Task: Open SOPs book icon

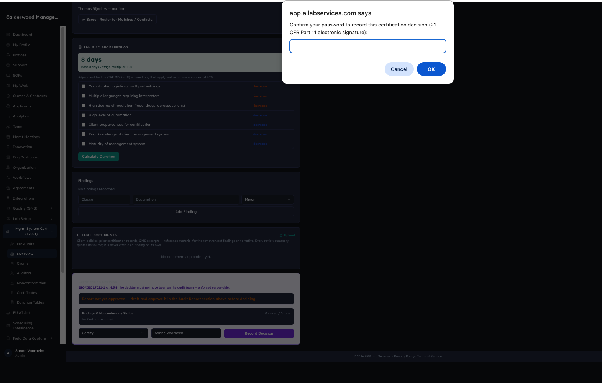Action: (8, 76)
